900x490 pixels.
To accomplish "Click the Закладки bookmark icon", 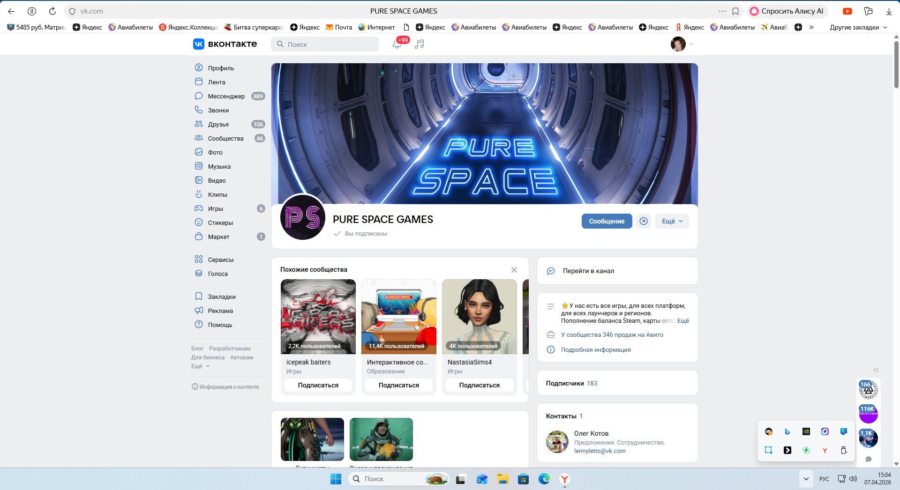I will (199, 297).
